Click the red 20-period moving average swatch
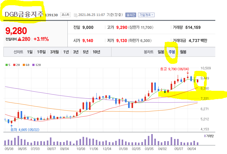 click(x=14, y=65)
